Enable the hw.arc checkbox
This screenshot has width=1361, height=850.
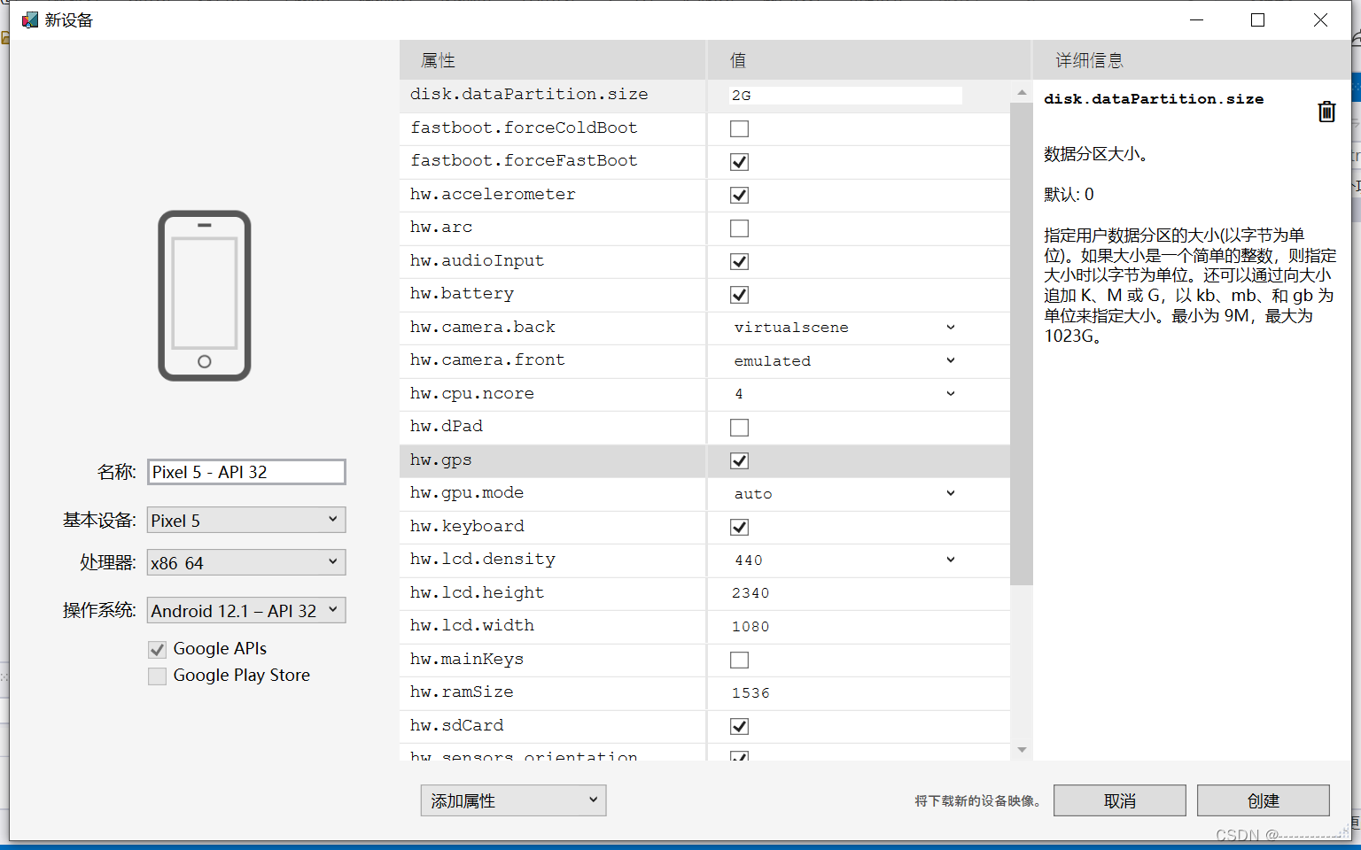tap(739, 228)
